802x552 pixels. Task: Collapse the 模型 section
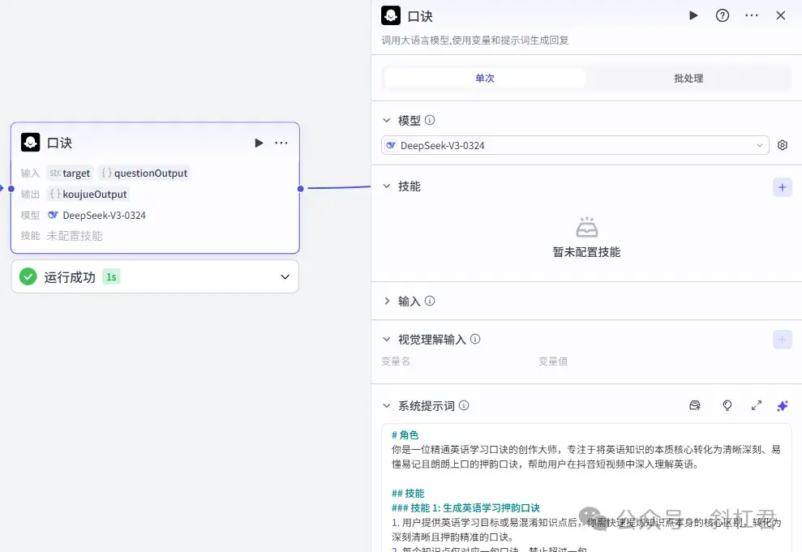click(387, 120)
